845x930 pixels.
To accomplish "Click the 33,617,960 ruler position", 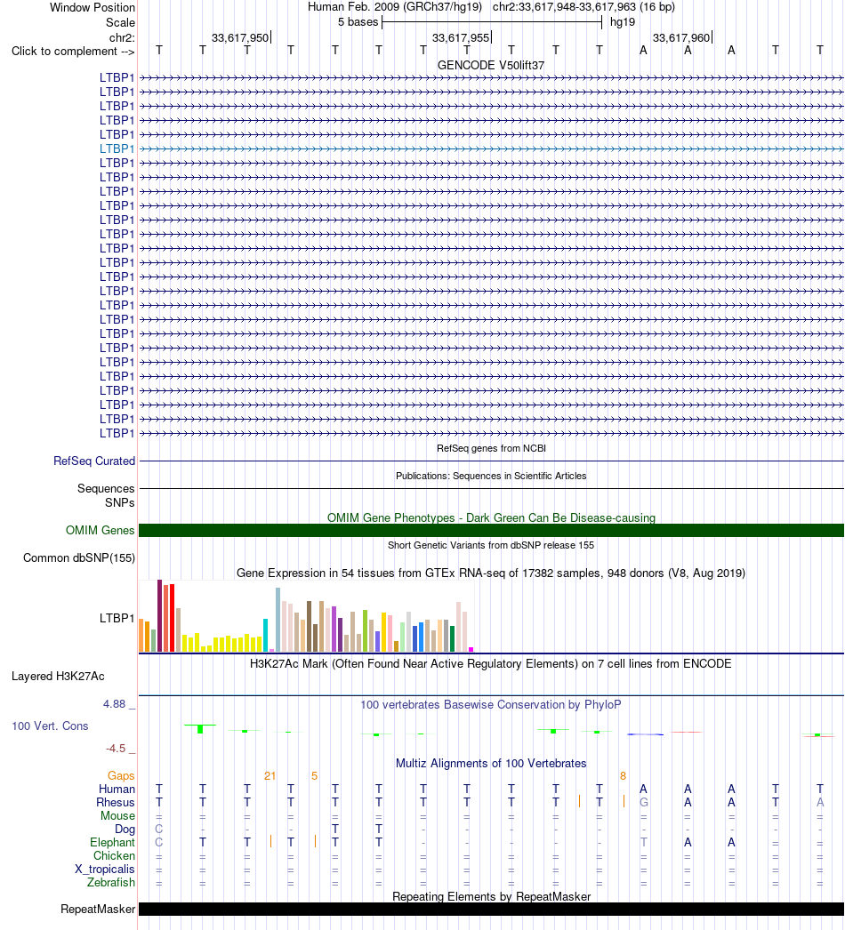I will point(681,38).
